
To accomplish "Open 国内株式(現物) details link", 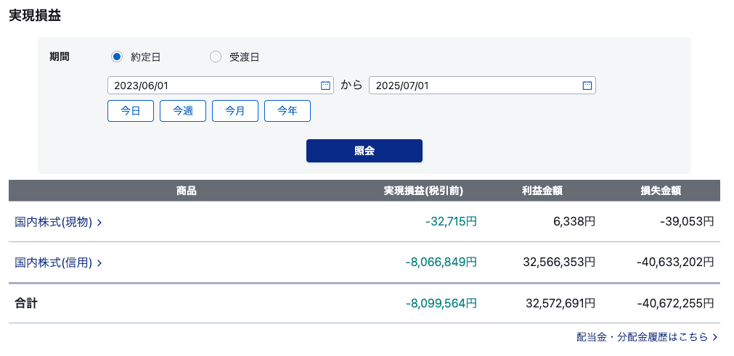I will 54,223.
